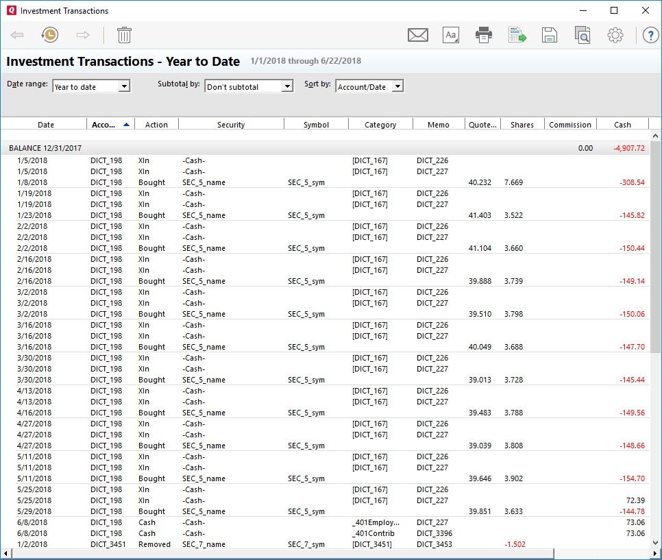Expand the Date range dropdown
The width and height of the screenshot is (662, 560).
pos(124,86)
